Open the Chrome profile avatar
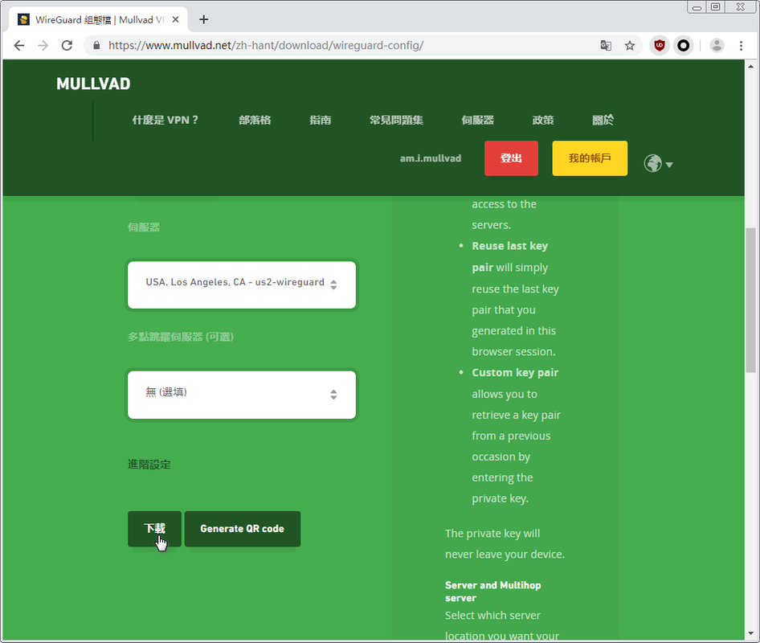Screen dimensions: 760x643 717,46
